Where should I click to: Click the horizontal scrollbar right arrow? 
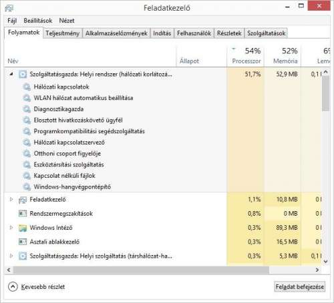tap(317, 270)
